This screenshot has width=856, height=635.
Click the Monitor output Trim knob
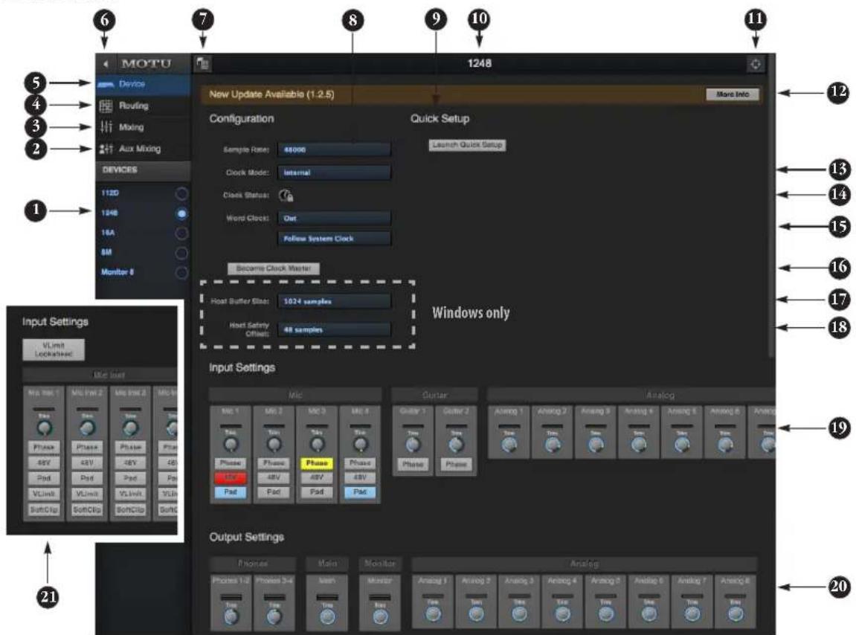(x=380, y=617)
